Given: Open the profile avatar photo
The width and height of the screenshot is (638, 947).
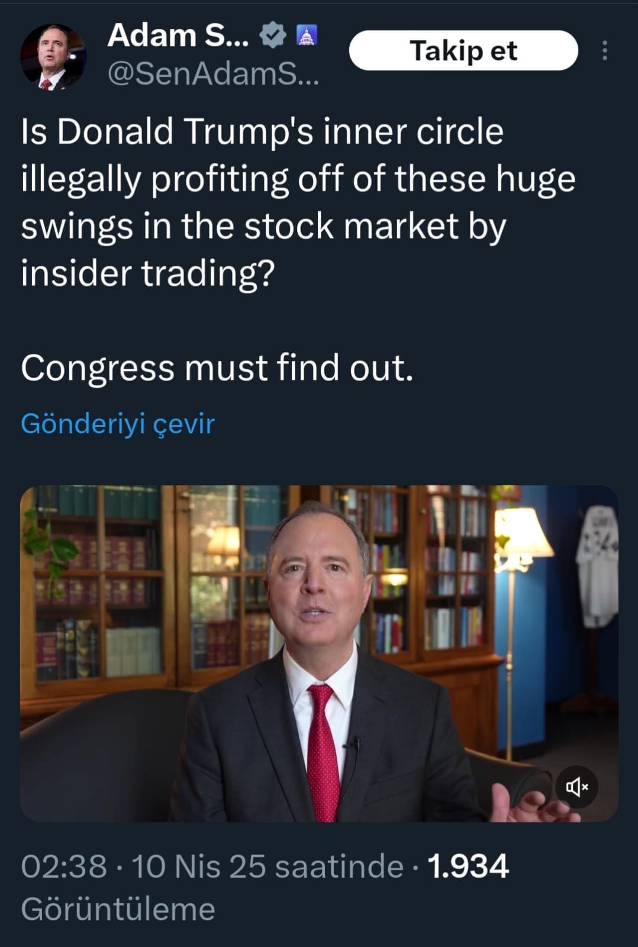Looking at the screenshot, I should [53, 57].
